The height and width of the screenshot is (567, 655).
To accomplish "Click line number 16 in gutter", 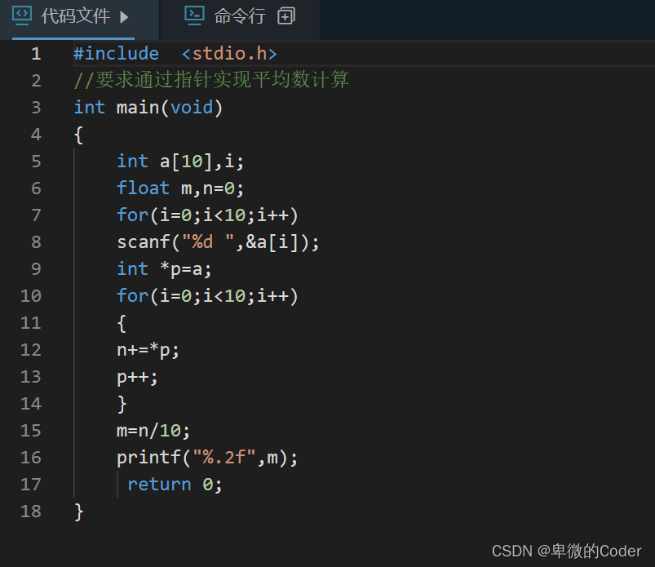I will [x=31, y=457].
